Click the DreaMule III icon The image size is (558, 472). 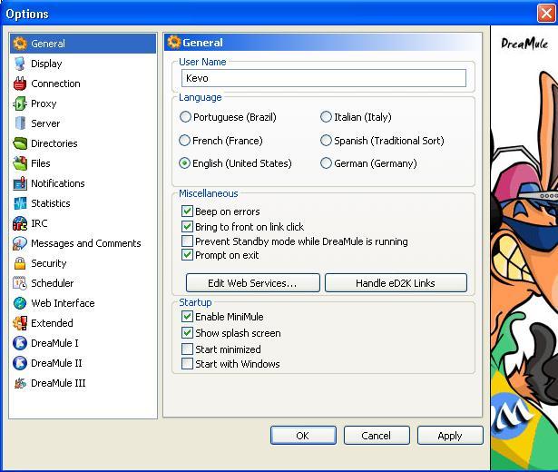[x=20, y=383]
